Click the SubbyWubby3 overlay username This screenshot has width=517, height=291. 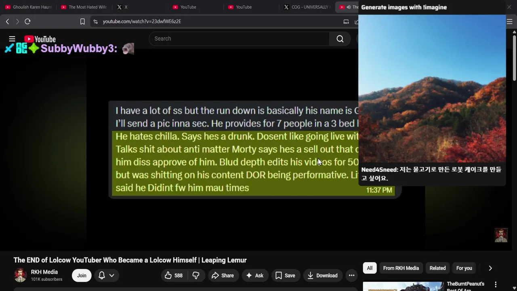click(79, 48)
